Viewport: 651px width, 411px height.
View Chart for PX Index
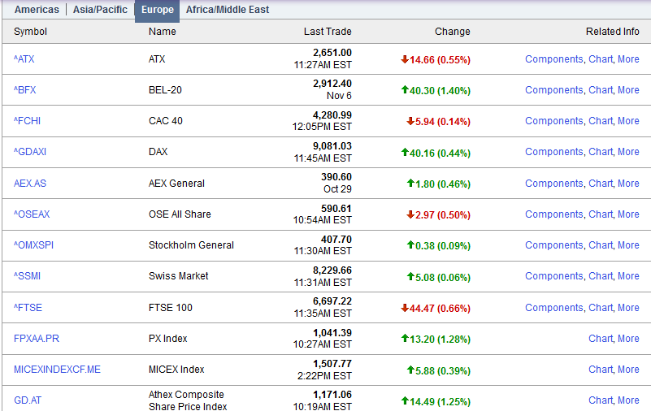click(x=601, y=339)
